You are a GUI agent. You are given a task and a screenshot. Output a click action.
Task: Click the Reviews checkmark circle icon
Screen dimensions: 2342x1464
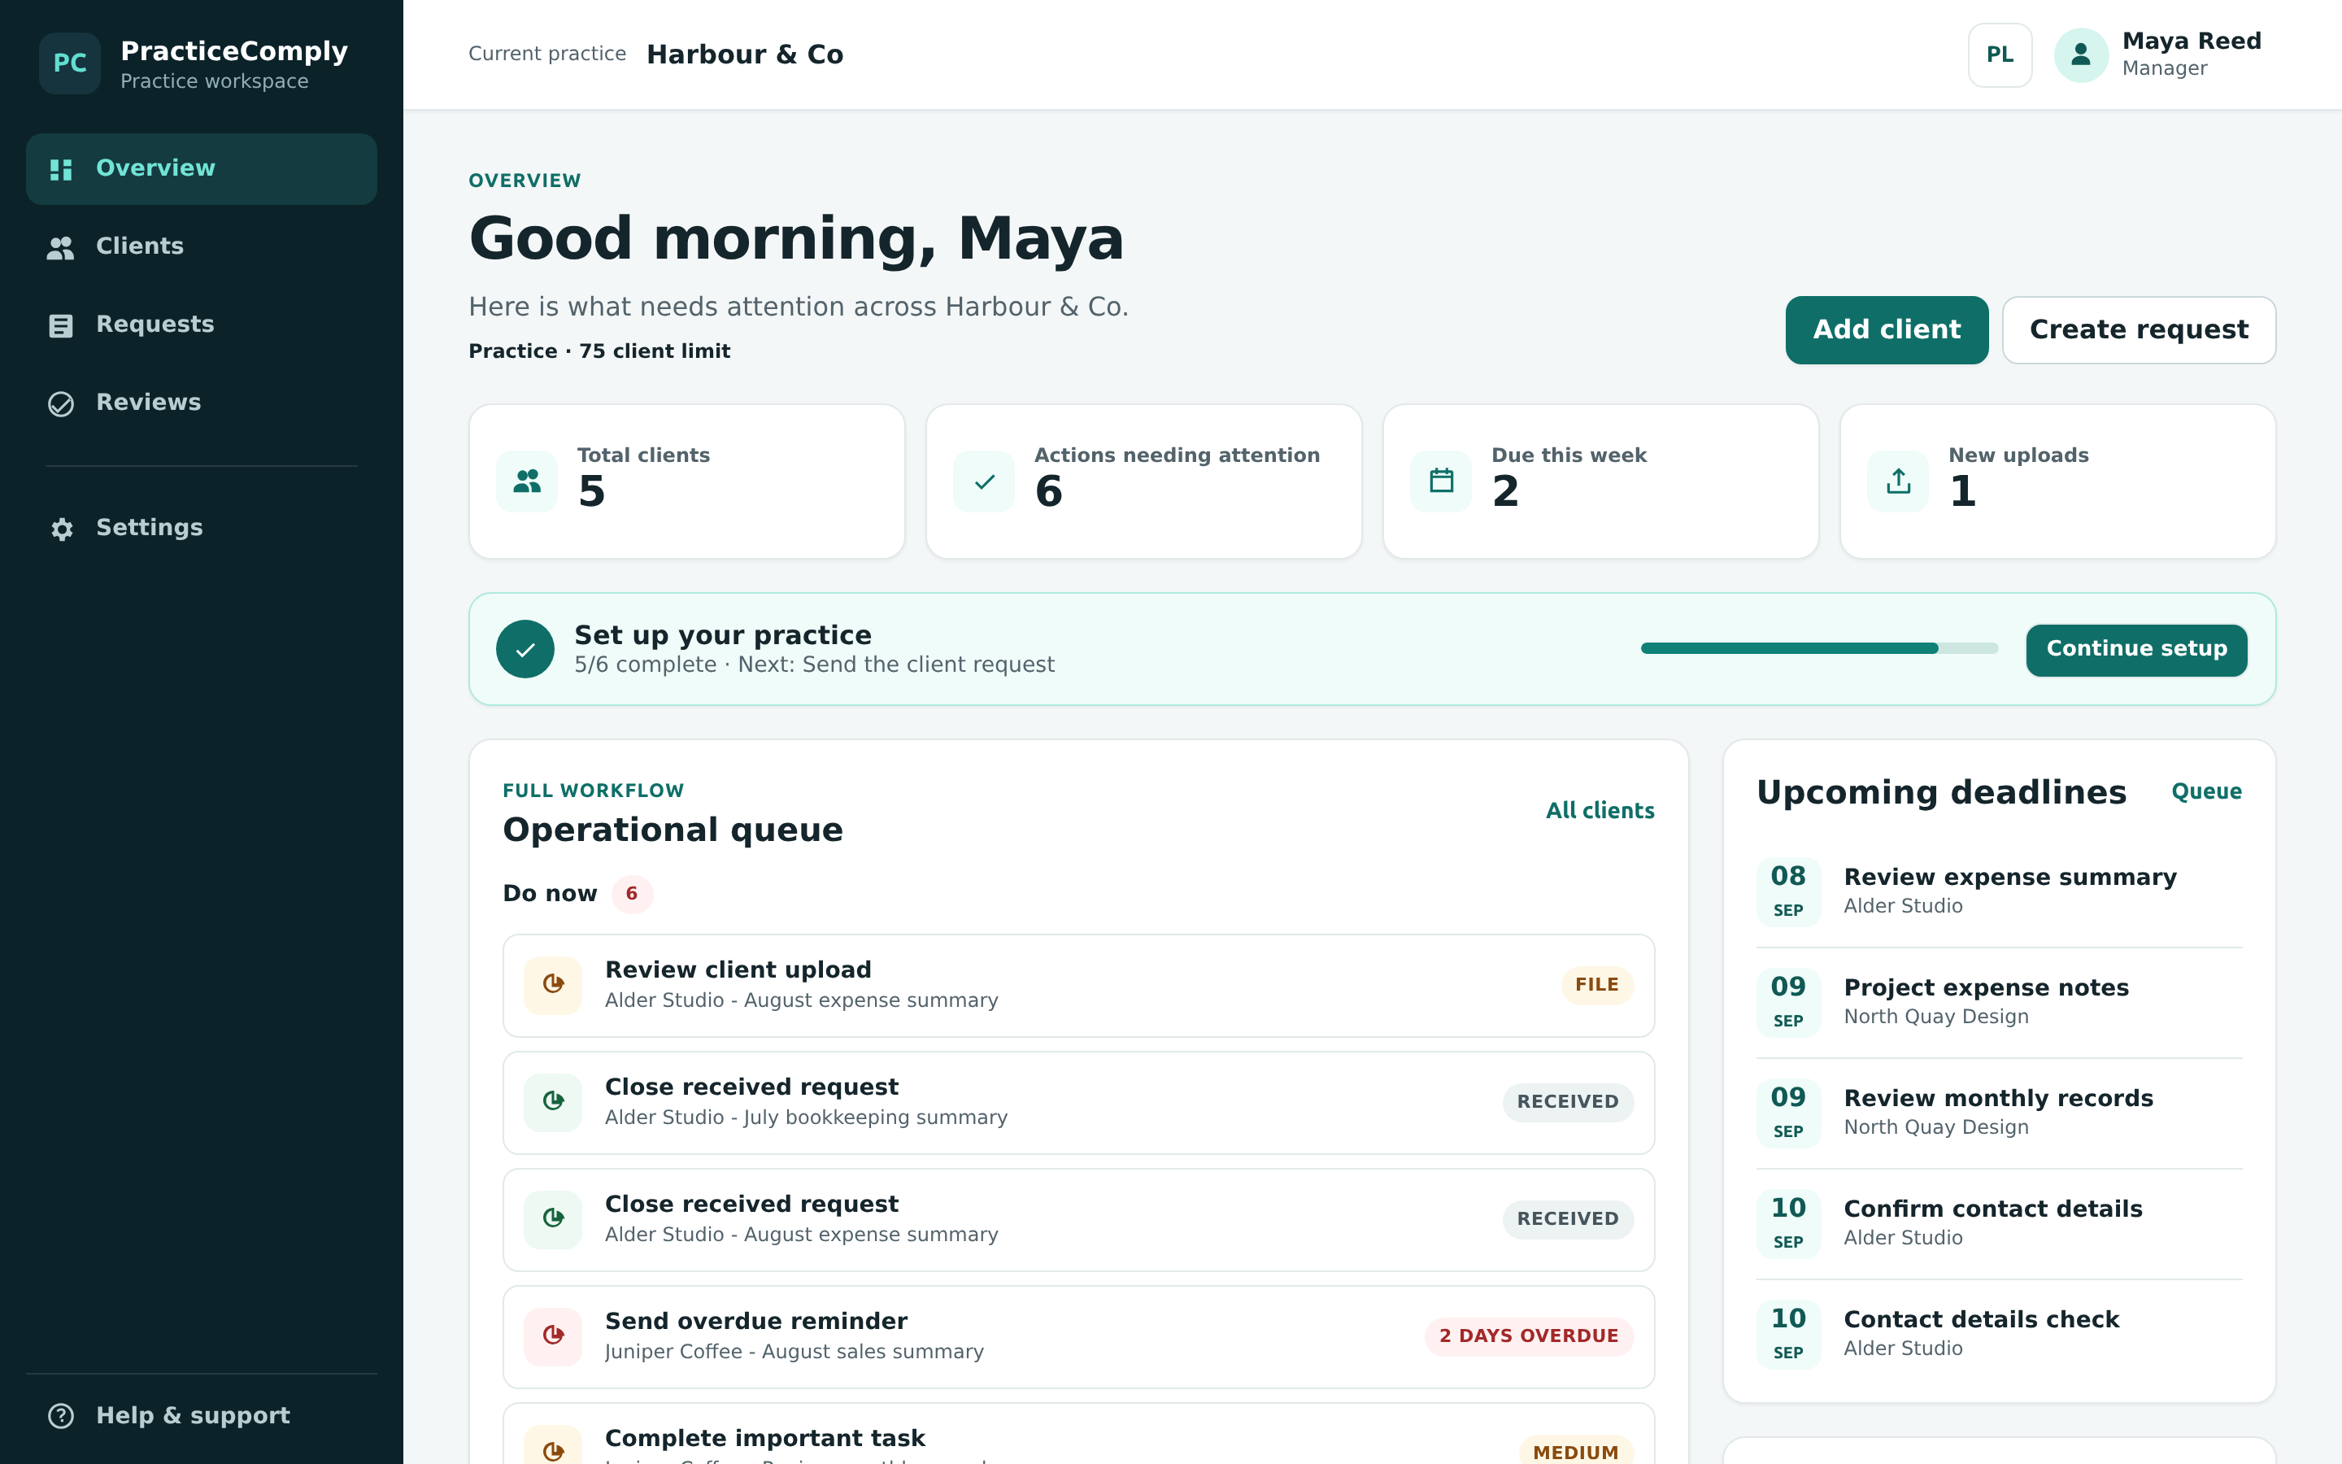pyautogui.click(x=61, y=403)
